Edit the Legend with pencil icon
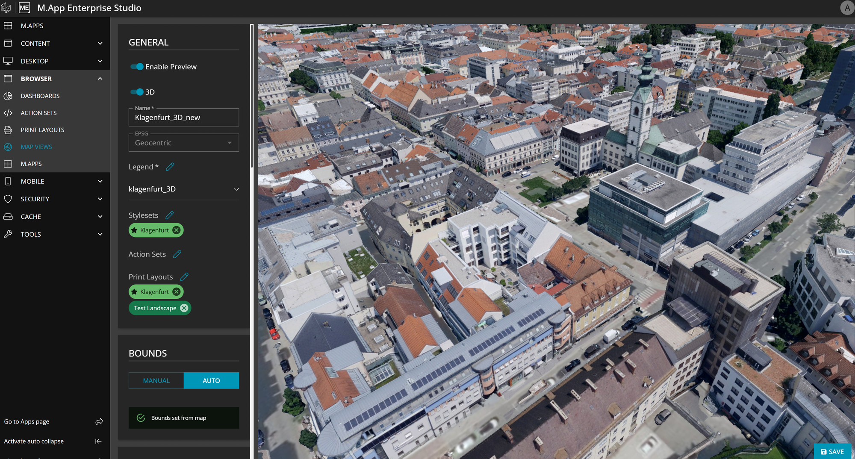The height and width of the screenshot is (459, 855). coord(170,167)
